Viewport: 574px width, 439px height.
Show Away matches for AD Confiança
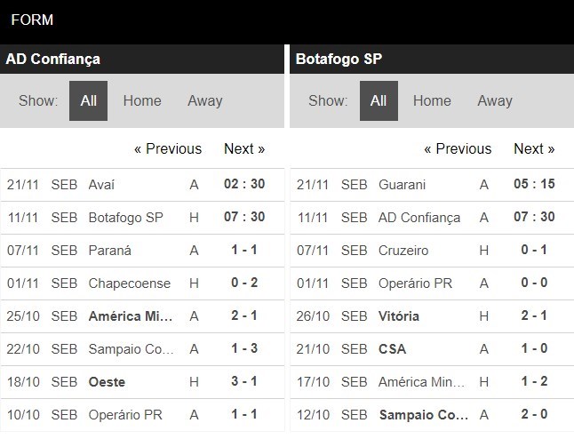click(204, 100)
